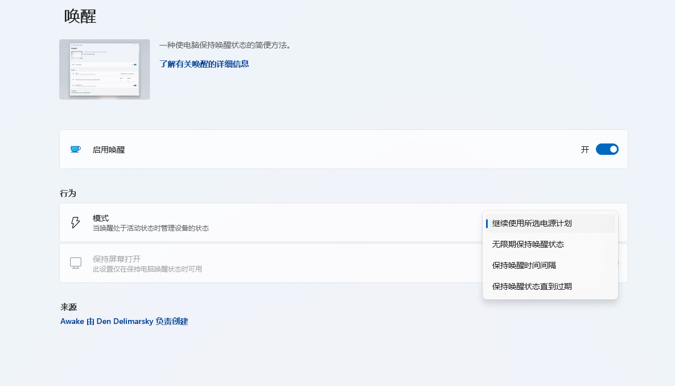Screen dimensions: 675x386
Task: Open the 了解有关唤醒的详细信息 link
Action: tap(204, 64)
